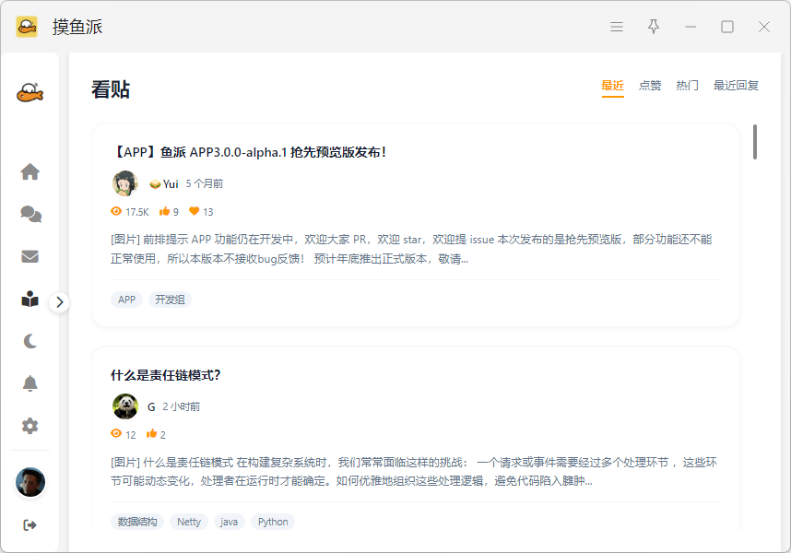Maximize the 摸鱼派 window
The image size is (791, 553).
[727, 27]
